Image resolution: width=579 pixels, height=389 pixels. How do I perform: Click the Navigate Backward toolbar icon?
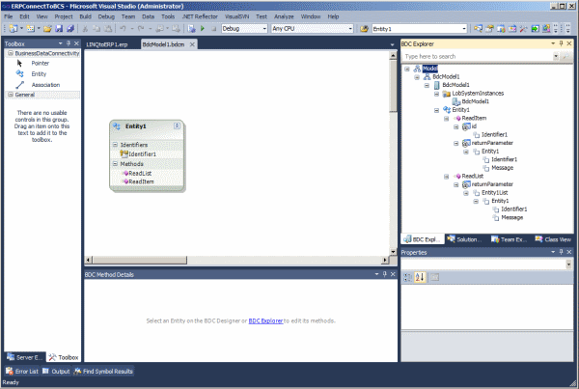coord(161,28)
